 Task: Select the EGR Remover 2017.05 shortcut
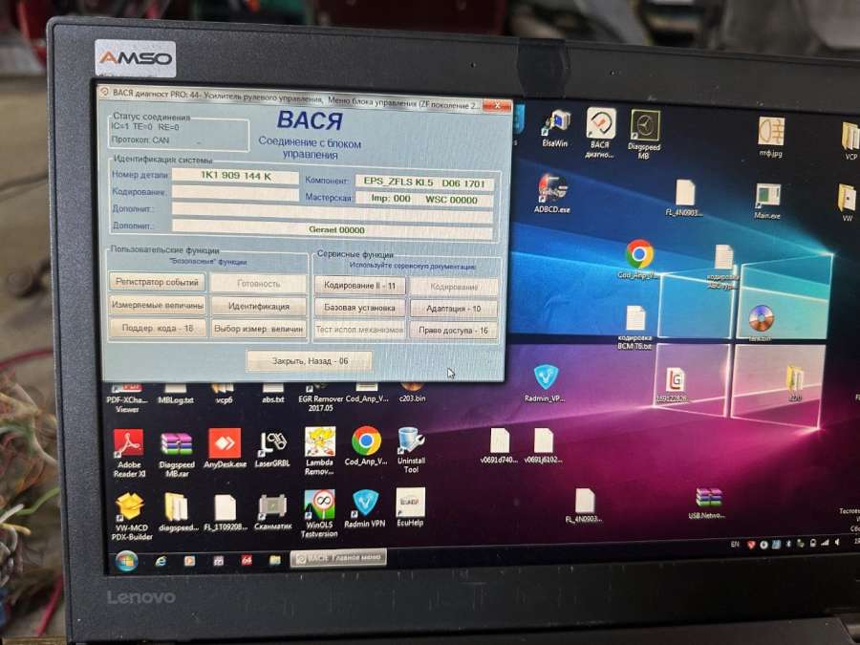[x=320, y=398]
